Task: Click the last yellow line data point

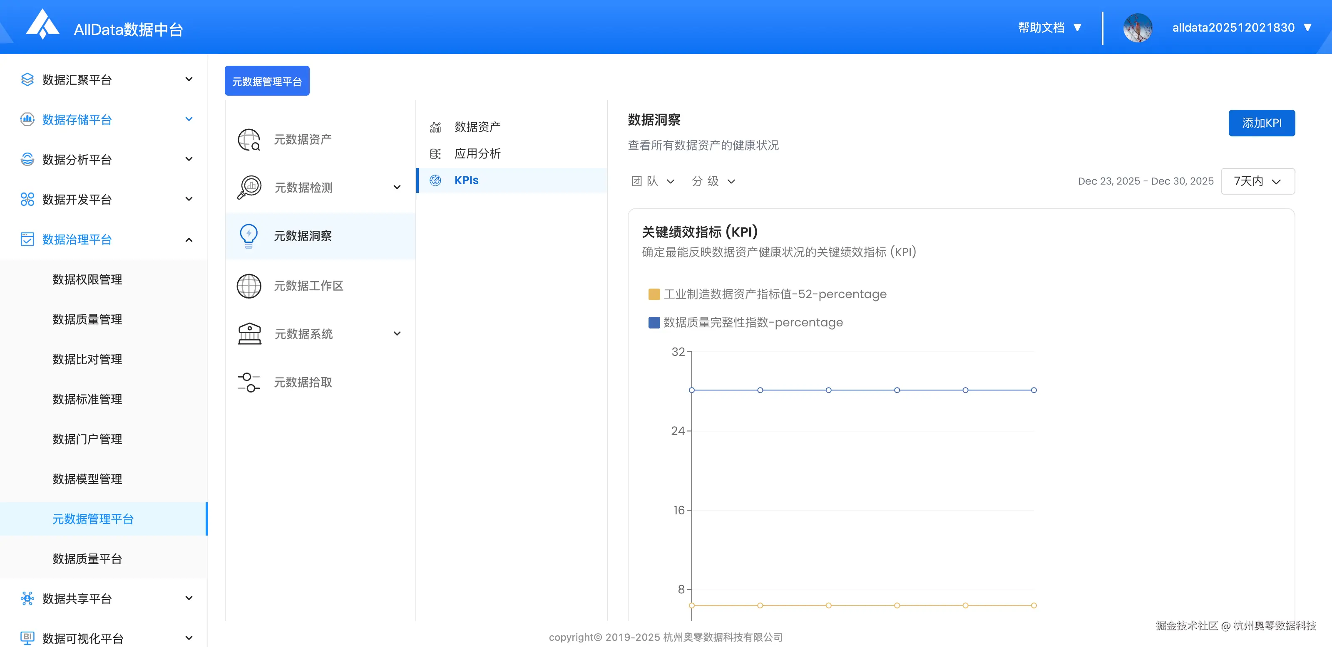Action: (x=1034, y=605)
